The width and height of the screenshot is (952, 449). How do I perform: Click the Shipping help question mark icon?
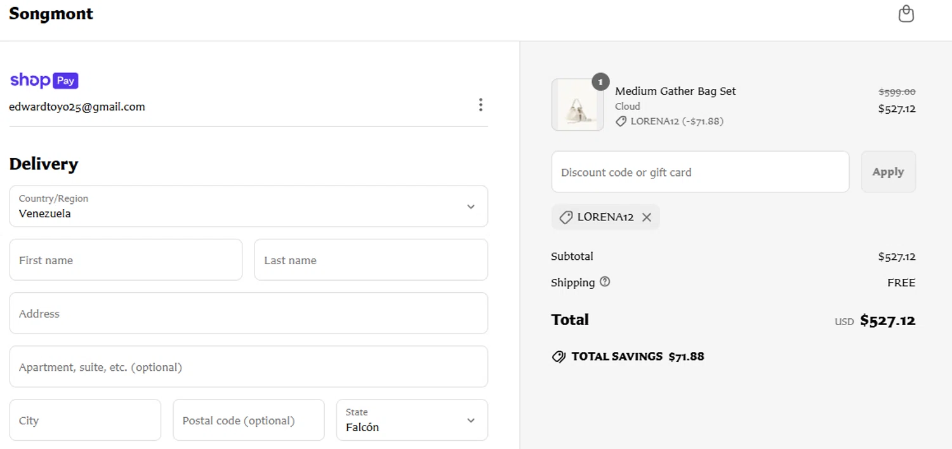pos(605,282)
